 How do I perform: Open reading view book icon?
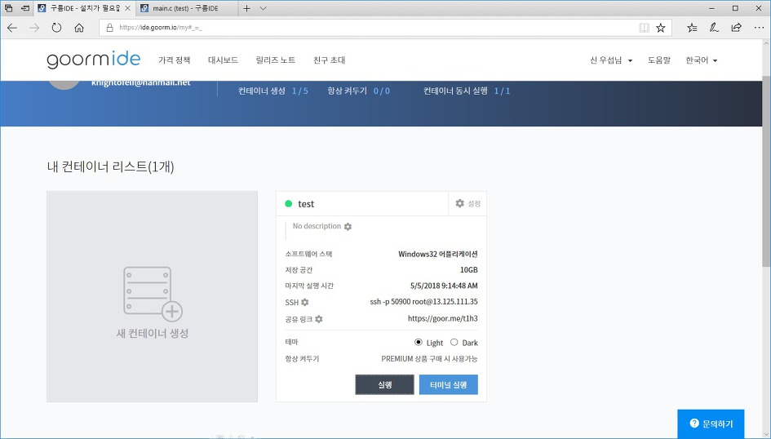coord(644,28)
